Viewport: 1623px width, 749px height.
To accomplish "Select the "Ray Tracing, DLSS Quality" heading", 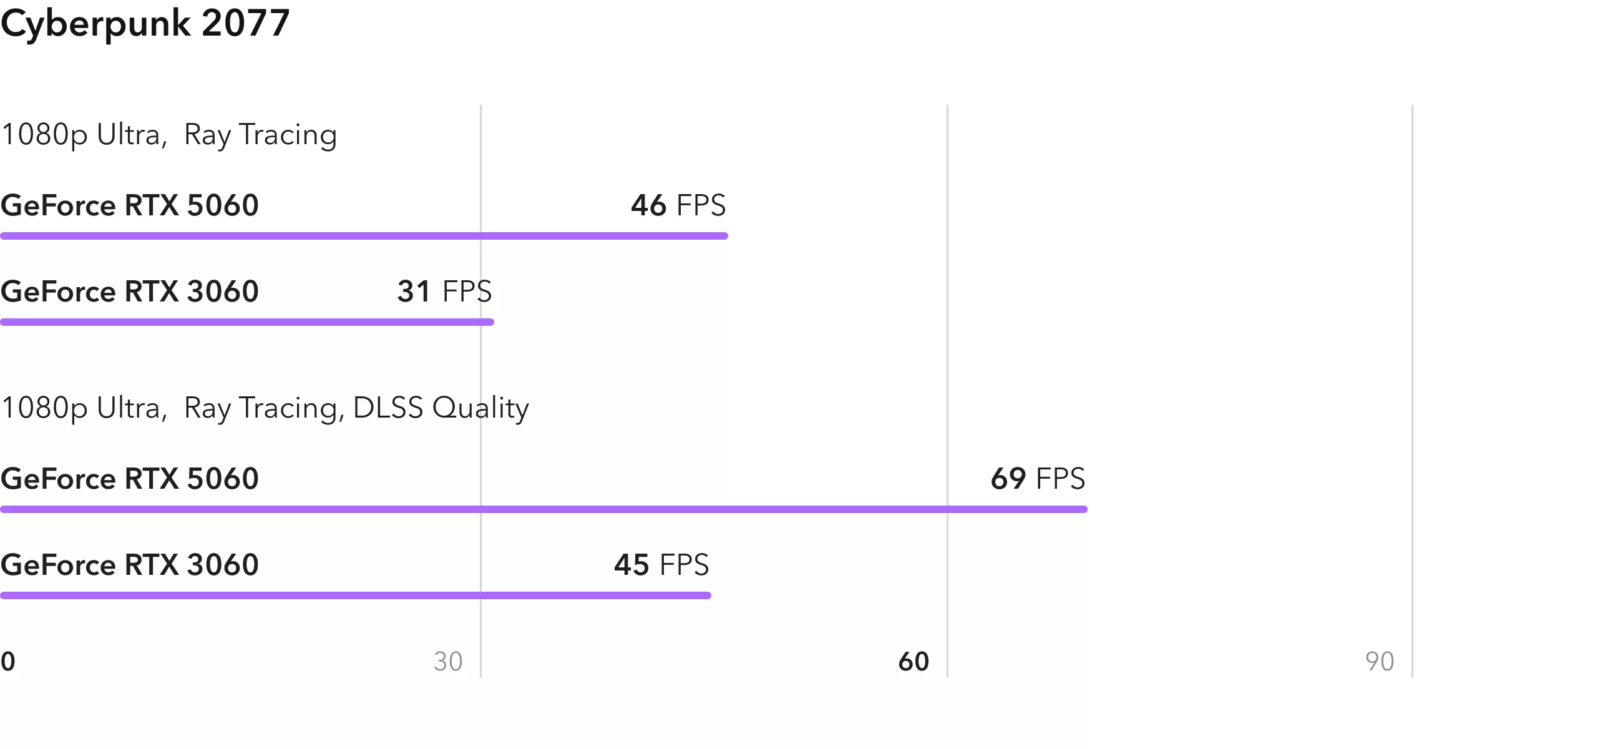I will [265, 408].
